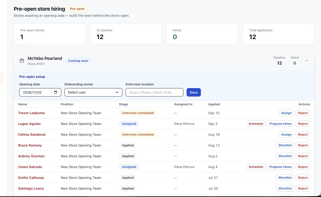Viewport: 321px width, 197px height.
Task: Open the calendar picker in Opening date
Action: [x=56, y=92]
